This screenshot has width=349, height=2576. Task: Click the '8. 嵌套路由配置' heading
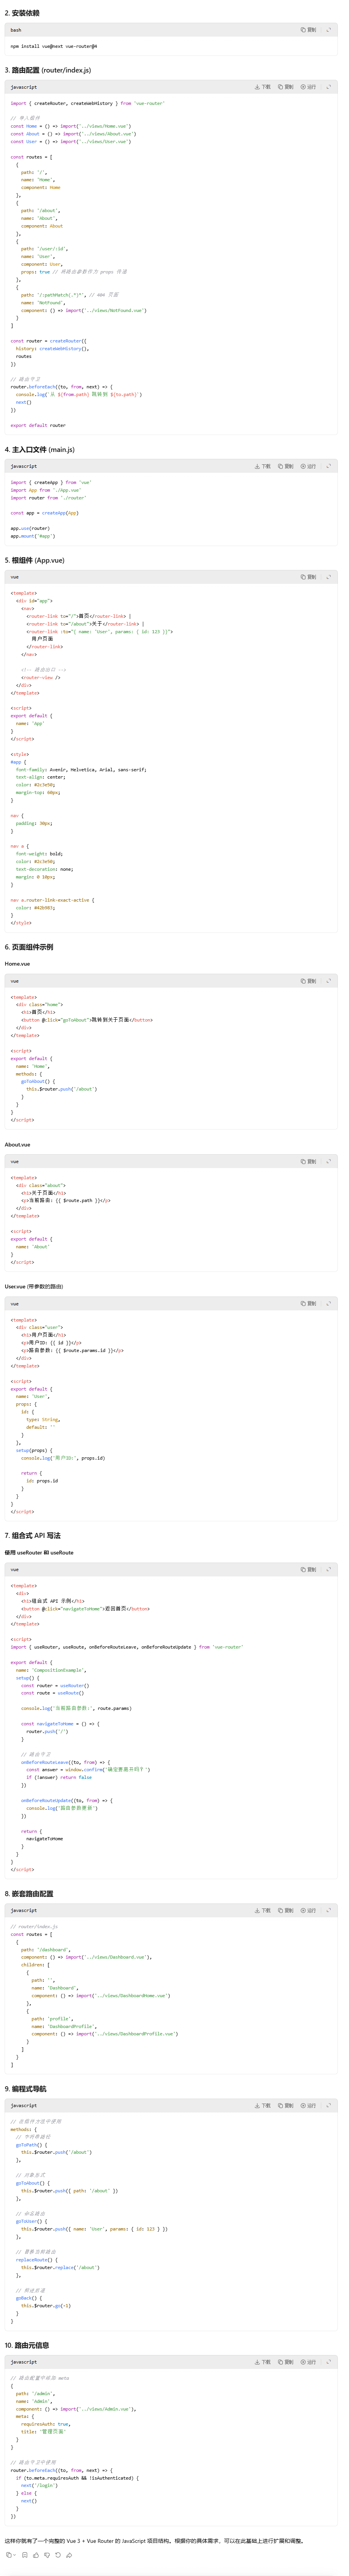click(29, 1894)
